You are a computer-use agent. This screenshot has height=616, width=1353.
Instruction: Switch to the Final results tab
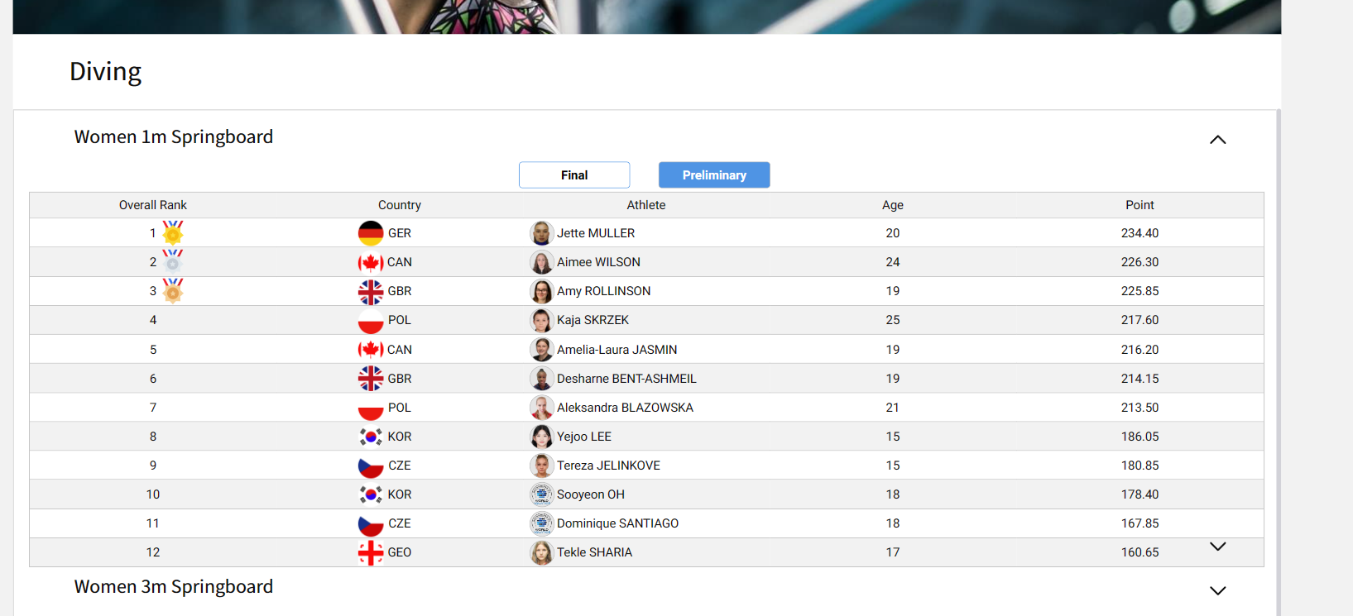coord(574,175)
